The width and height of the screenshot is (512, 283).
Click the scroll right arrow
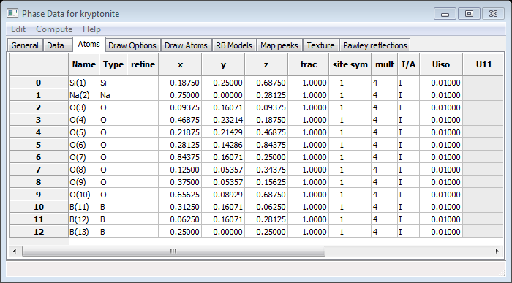point(497,251)
